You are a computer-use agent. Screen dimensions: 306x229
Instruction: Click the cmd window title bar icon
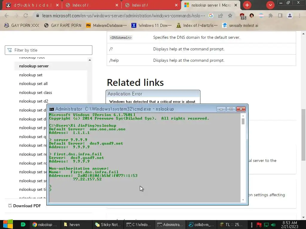click(51, 109)
